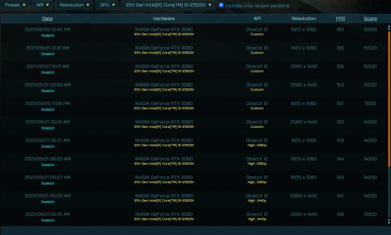
Task: Click FPS value 153
Action: [340, 85]
